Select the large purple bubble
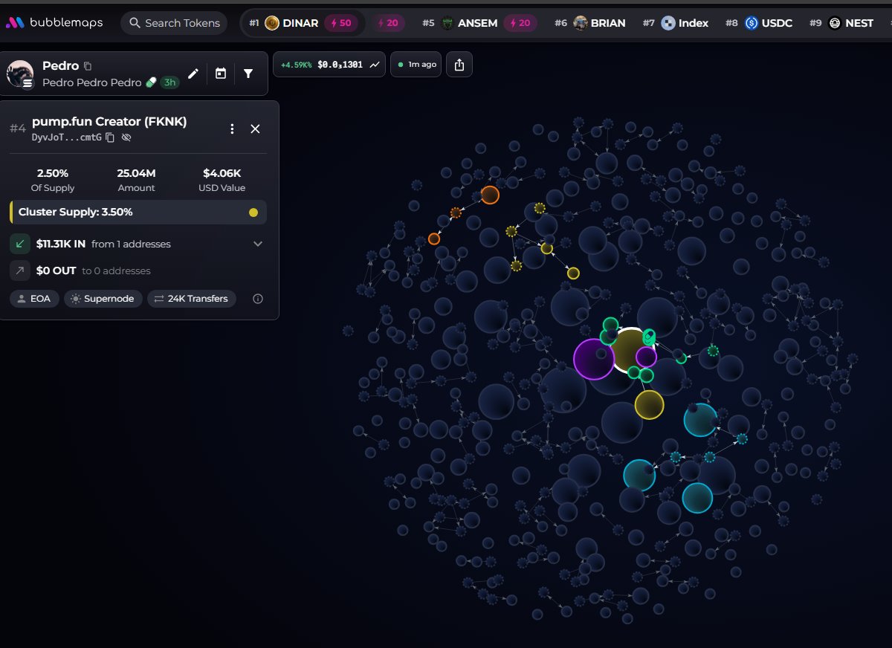892x648 pixels. point(594,359)
